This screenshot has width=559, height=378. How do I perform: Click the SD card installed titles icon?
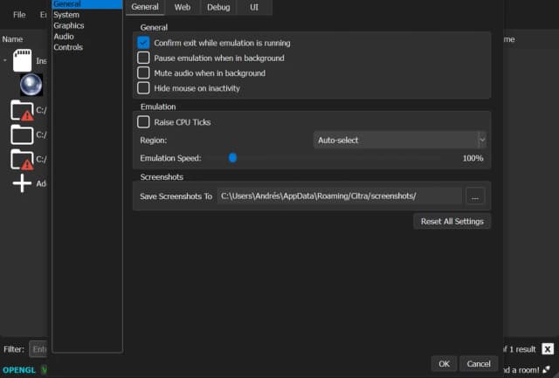tap(22, 60)
